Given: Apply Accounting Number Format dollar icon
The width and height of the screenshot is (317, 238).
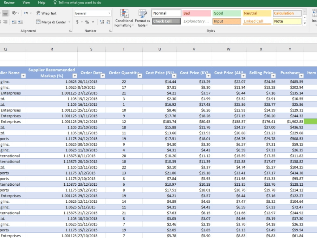Looking at the screenshot, I should point(77,22).
